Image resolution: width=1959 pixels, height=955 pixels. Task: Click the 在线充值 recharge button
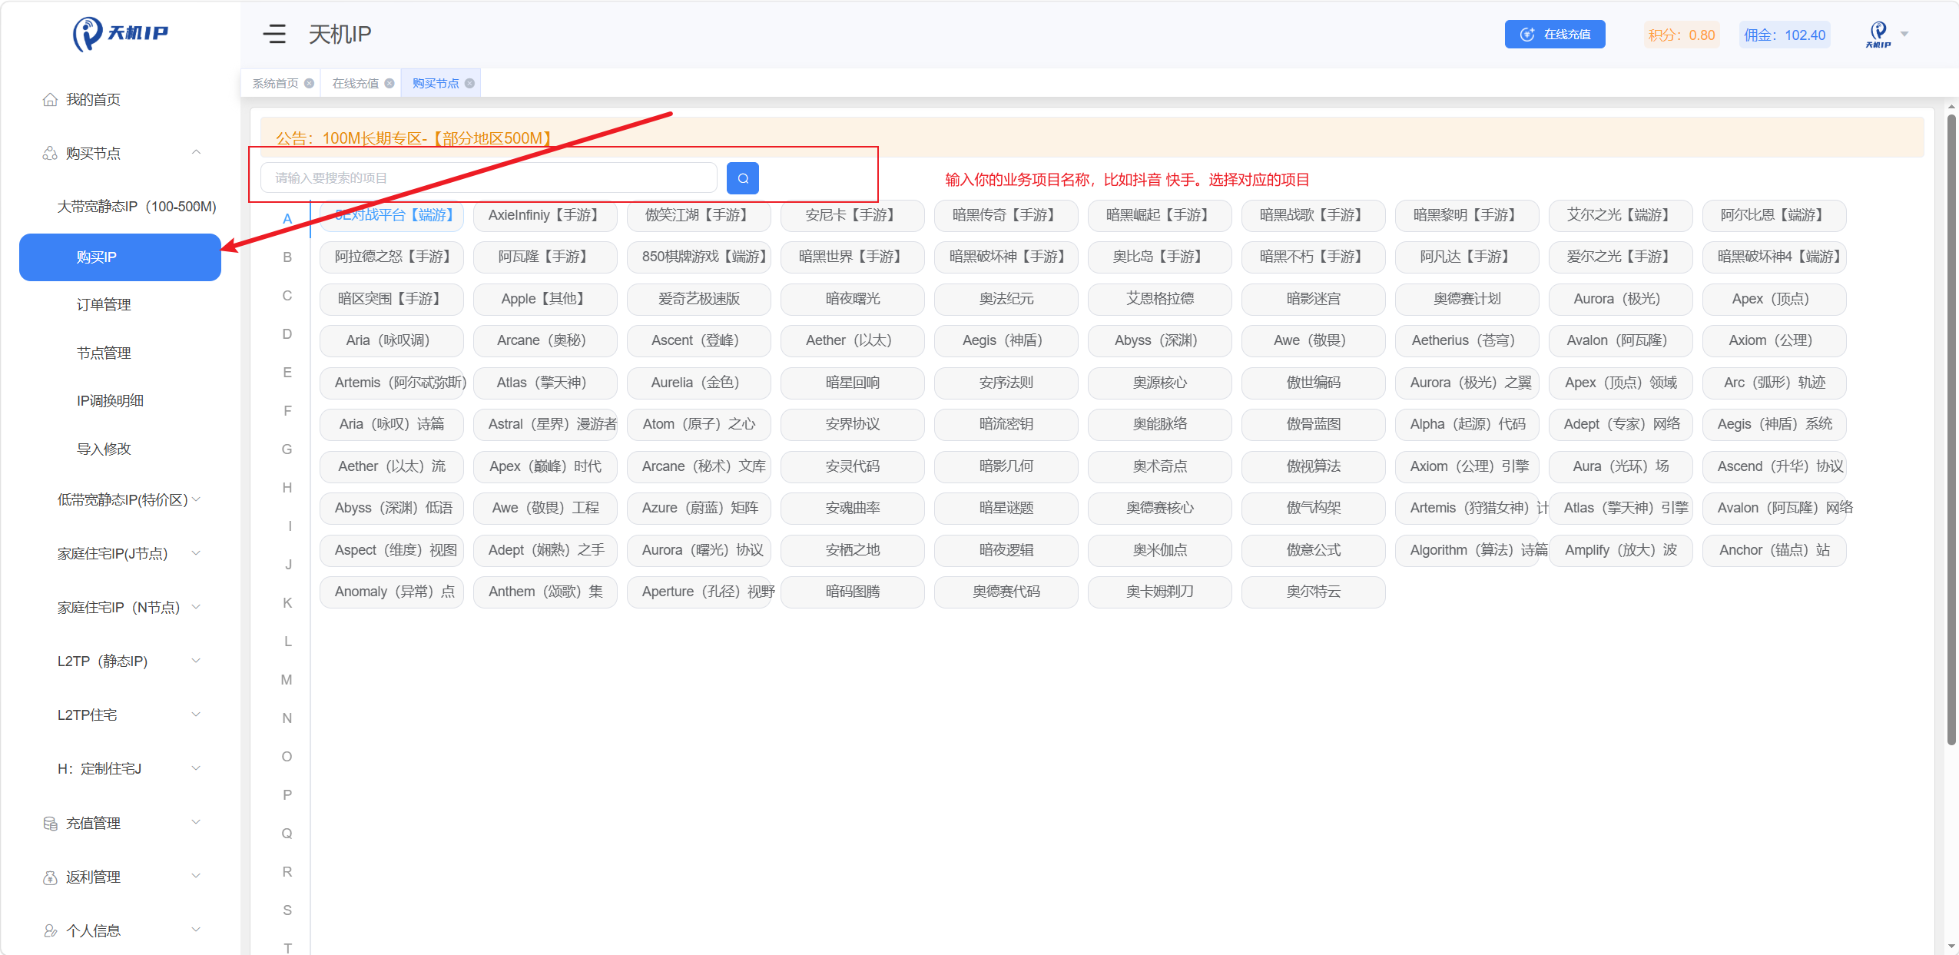coord(1555,35)
